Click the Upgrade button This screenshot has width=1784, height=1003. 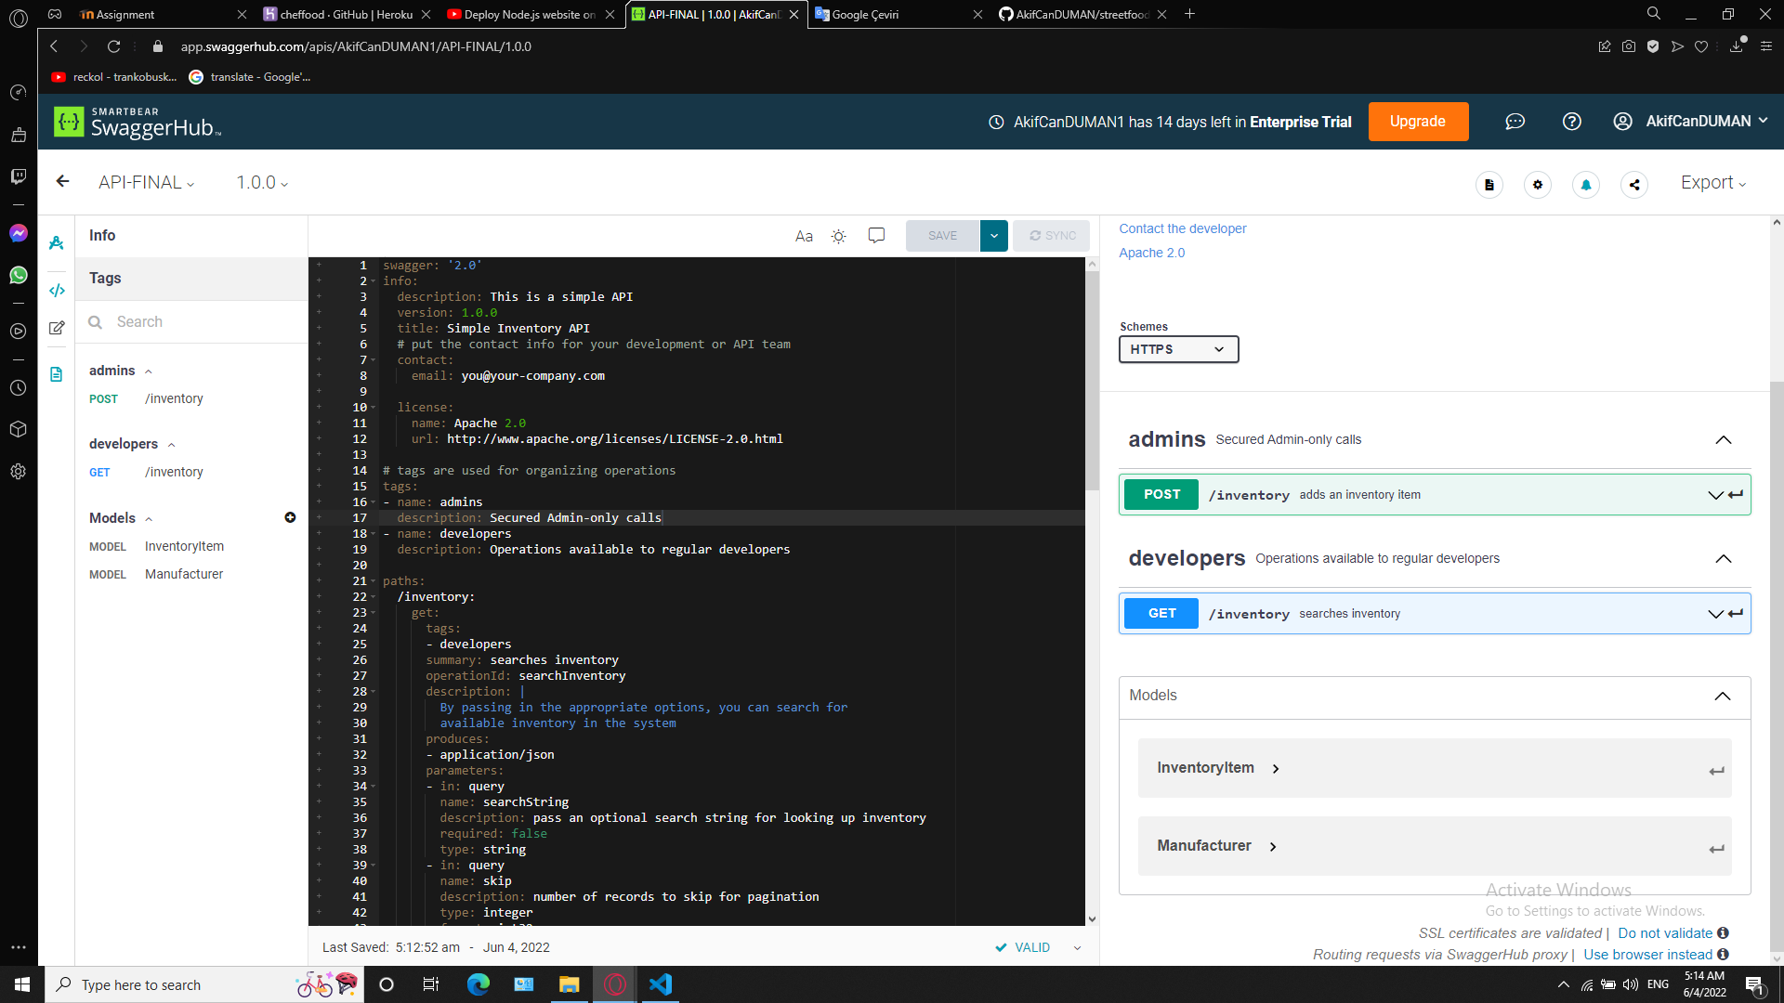pyautogui.click(x=1418, y=121)
